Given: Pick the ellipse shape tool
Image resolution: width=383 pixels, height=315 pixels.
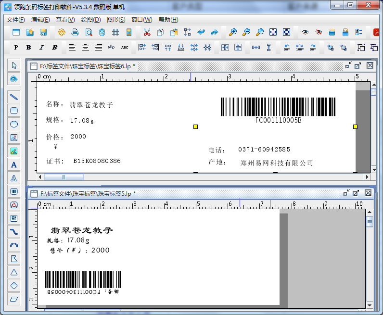Looking at the screenshot, I should tap(14, 124).
